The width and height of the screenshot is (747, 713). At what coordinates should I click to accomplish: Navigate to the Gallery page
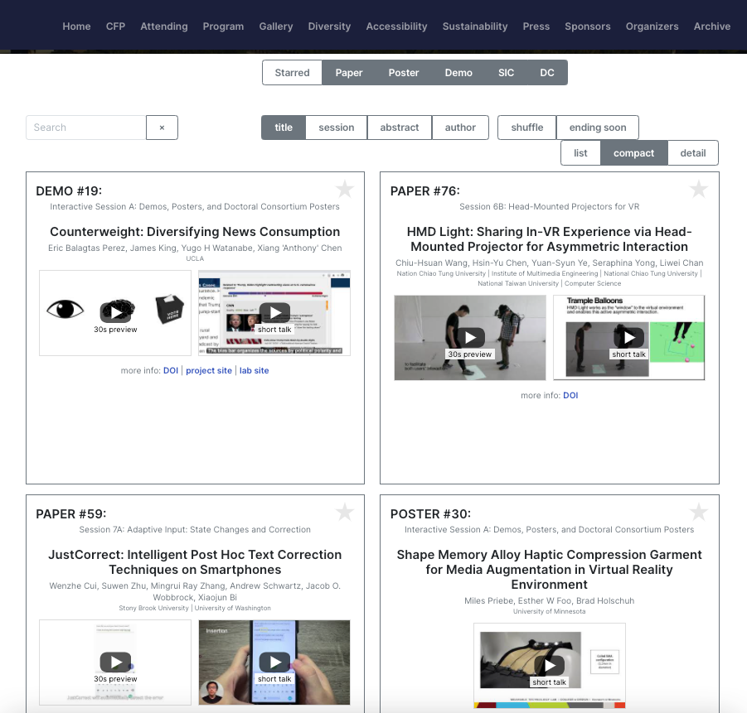point(275,26)
